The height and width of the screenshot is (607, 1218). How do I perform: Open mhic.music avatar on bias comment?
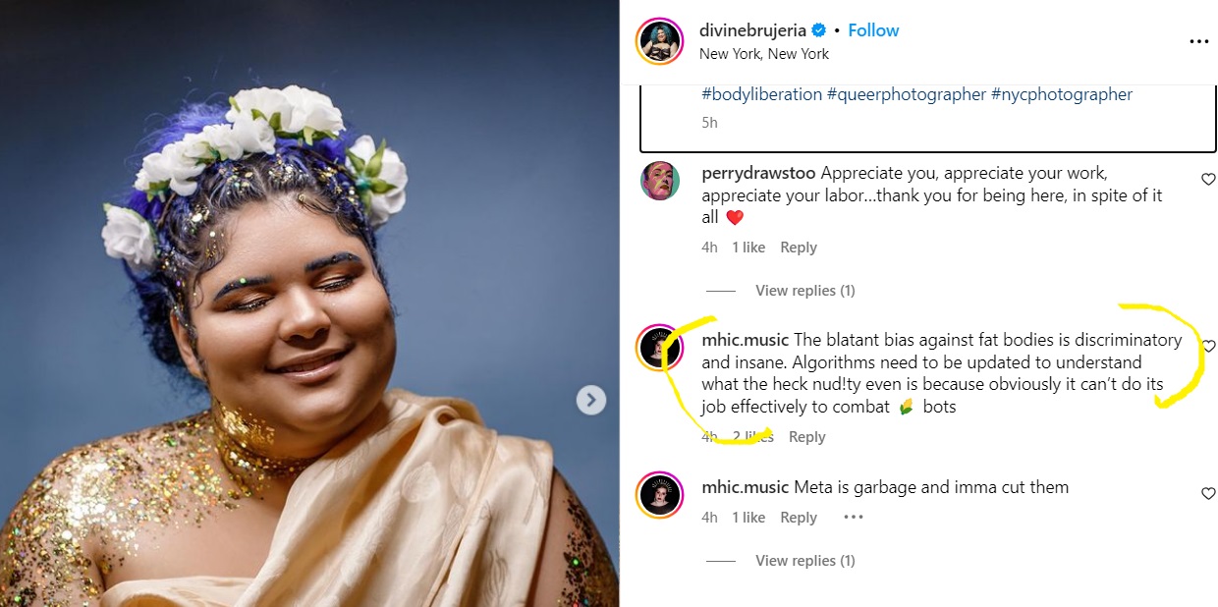660,348
